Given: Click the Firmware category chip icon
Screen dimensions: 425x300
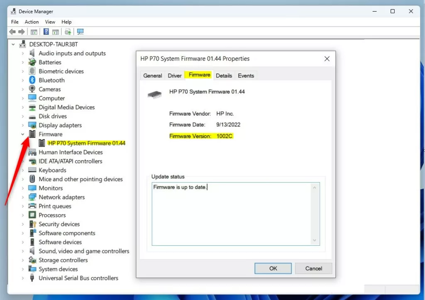Looking at the screenshot, I should tap(32, 134).
